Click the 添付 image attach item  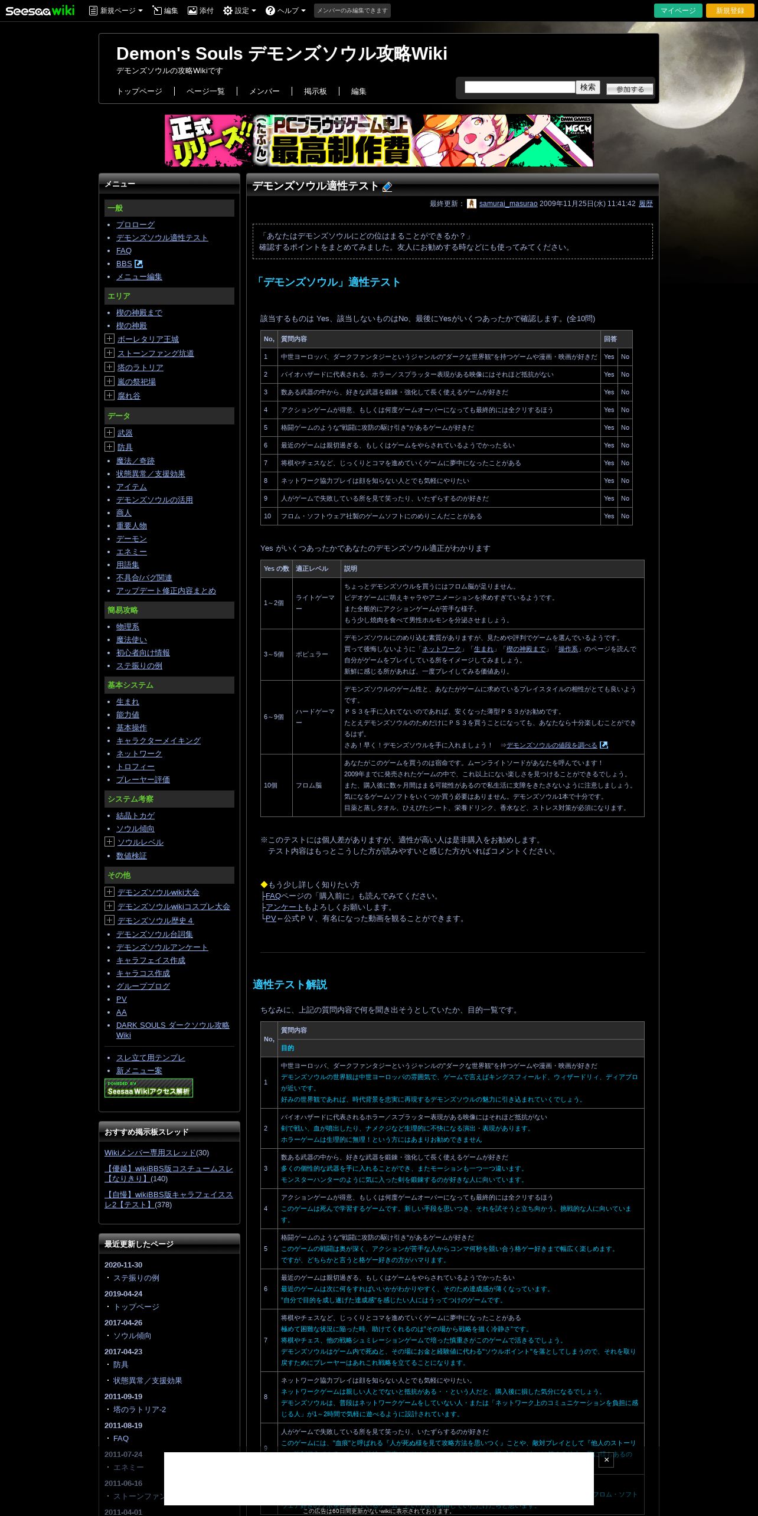coord(201,11)
